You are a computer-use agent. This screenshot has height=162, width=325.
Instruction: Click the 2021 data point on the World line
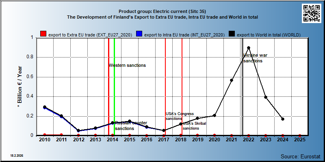pyautogui.click(x=232, y=80)
